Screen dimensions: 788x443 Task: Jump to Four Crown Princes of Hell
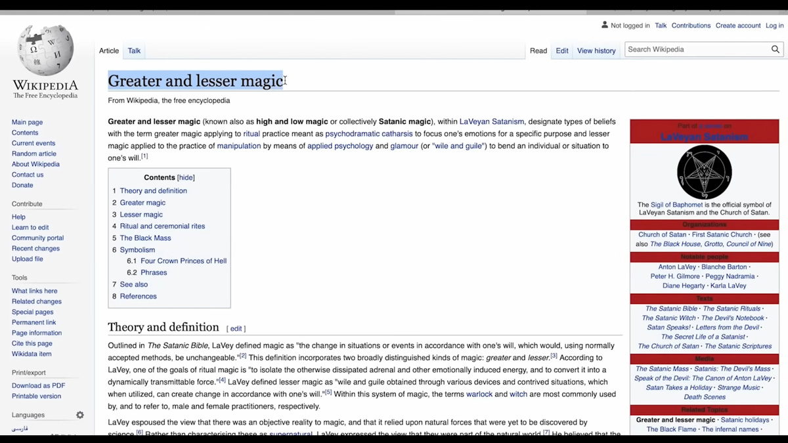tap(183, 261)
